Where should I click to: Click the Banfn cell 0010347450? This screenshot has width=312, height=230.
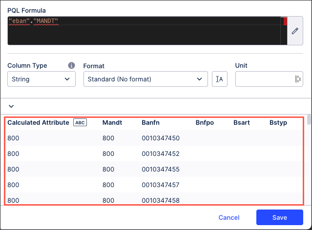[x=161, y=138]
